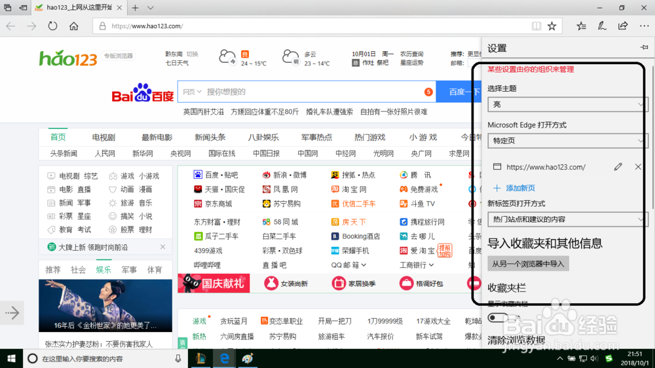Open the Windows Start menu

point(11,358)
